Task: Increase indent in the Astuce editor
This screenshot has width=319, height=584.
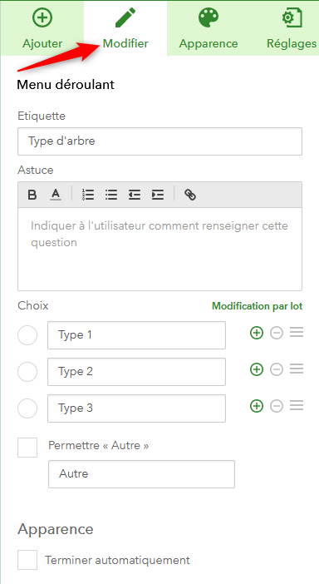Action: point(158,195)
